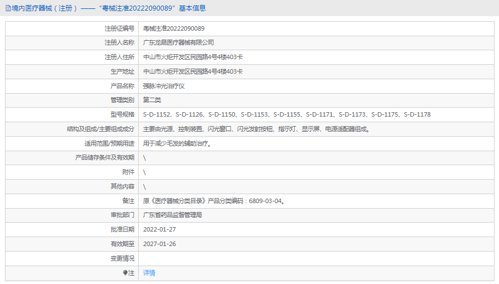499x284 pixels.
Task: Click the 注册人住所 address value
Action: (193, 57)
